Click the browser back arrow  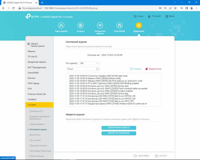point(3,8)
